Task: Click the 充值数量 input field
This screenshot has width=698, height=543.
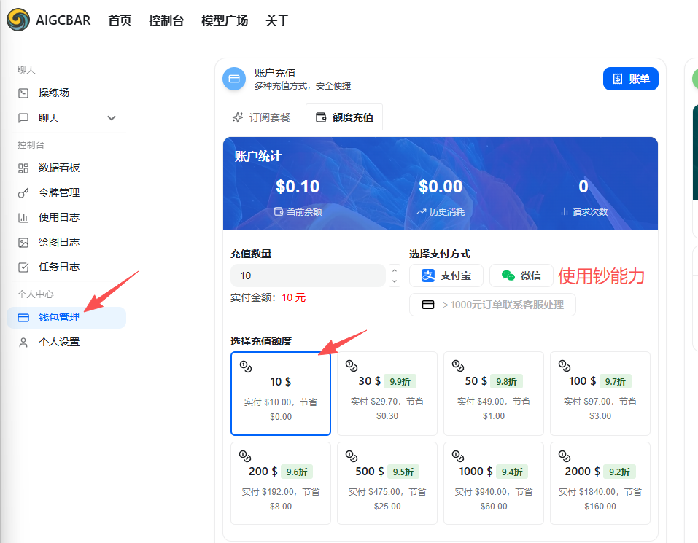Action: point(308,276)
